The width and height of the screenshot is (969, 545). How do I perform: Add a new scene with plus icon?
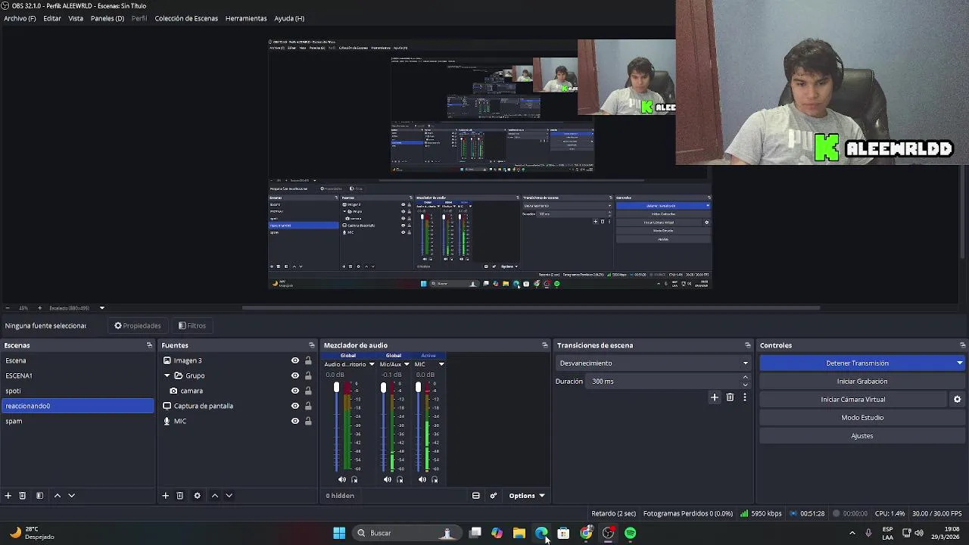coord(8,496)
